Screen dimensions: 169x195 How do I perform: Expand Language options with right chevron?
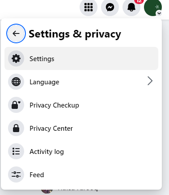coord(150,81)
